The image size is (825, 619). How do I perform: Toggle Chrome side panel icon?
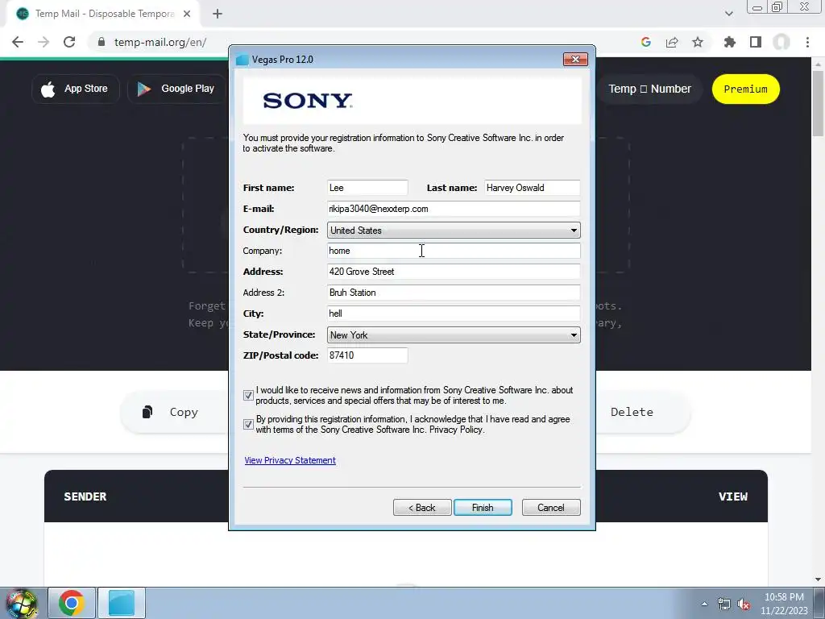click(756, 42)
